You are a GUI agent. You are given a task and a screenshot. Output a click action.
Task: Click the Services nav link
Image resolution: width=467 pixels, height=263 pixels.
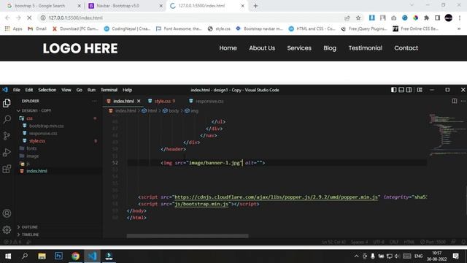pos(299,48)
